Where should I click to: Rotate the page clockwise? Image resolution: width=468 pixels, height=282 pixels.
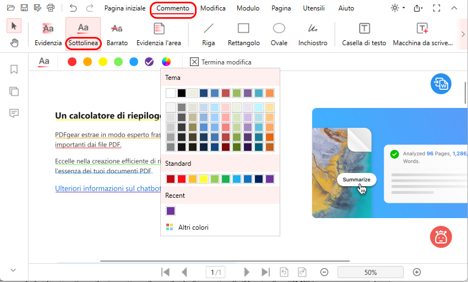[302, 272]
